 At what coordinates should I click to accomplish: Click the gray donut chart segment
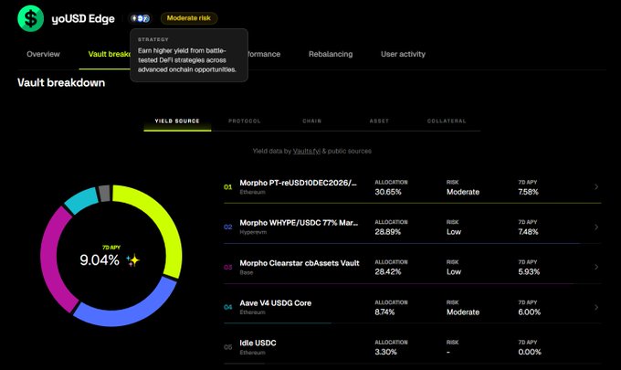pyautogui.click(x=104, y=194)
